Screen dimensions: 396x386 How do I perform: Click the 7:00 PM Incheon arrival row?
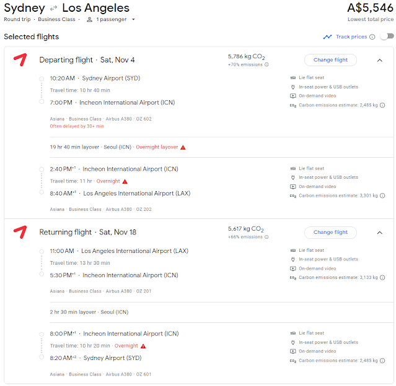tap(112, 103)
